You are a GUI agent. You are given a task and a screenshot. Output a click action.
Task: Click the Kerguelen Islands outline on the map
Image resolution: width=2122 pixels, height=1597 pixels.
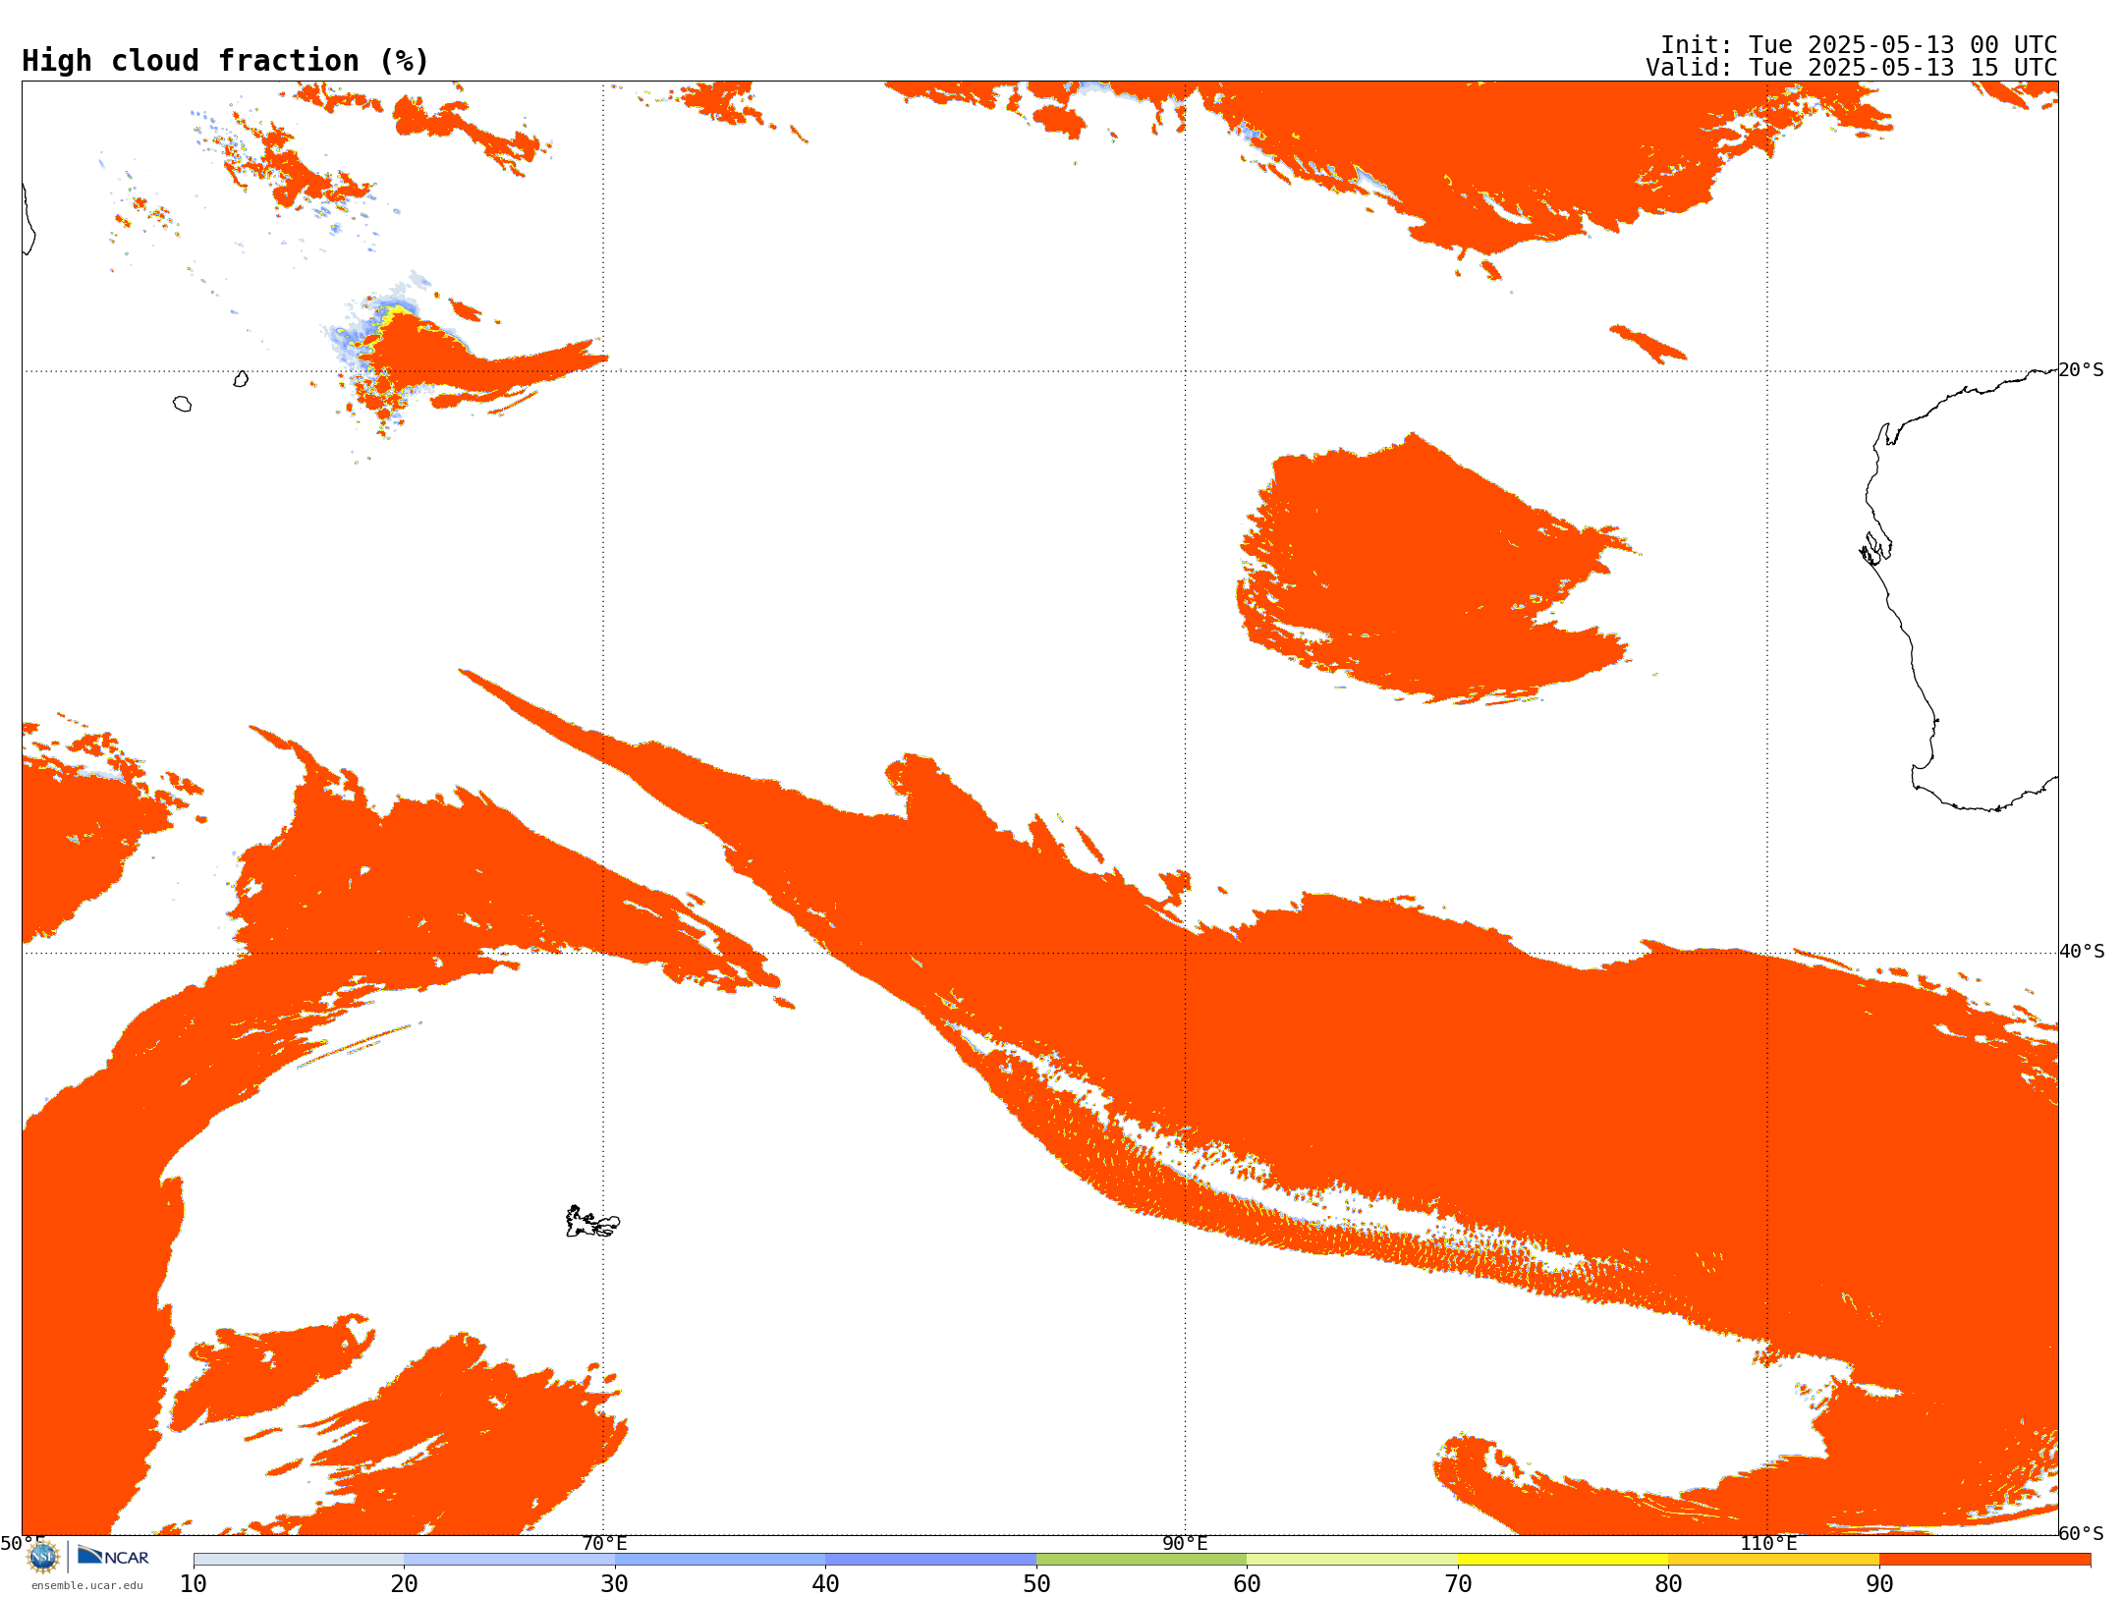pos(592,1222)
